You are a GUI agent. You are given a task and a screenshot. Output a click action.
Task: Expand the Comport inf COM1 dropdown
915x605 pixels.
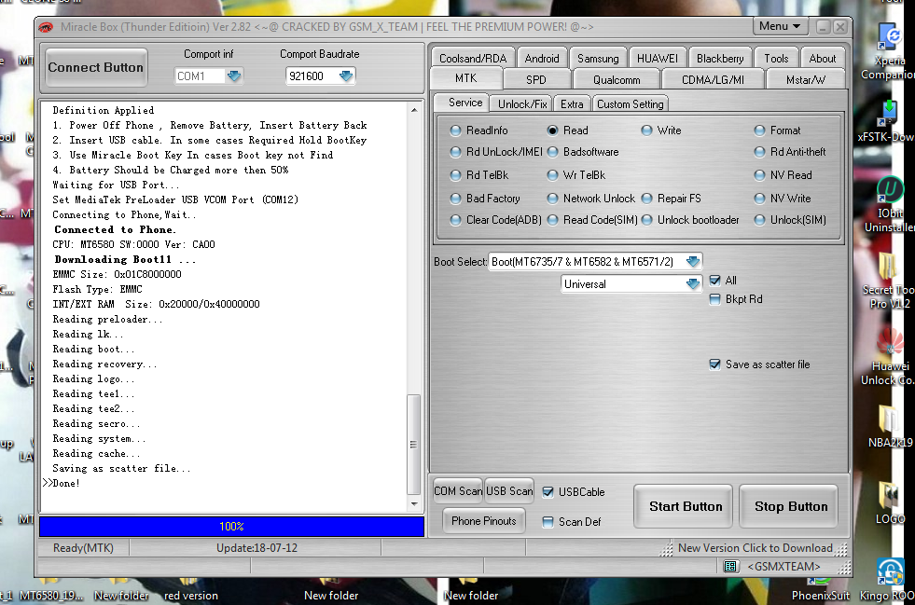click(x=234, y=76)
